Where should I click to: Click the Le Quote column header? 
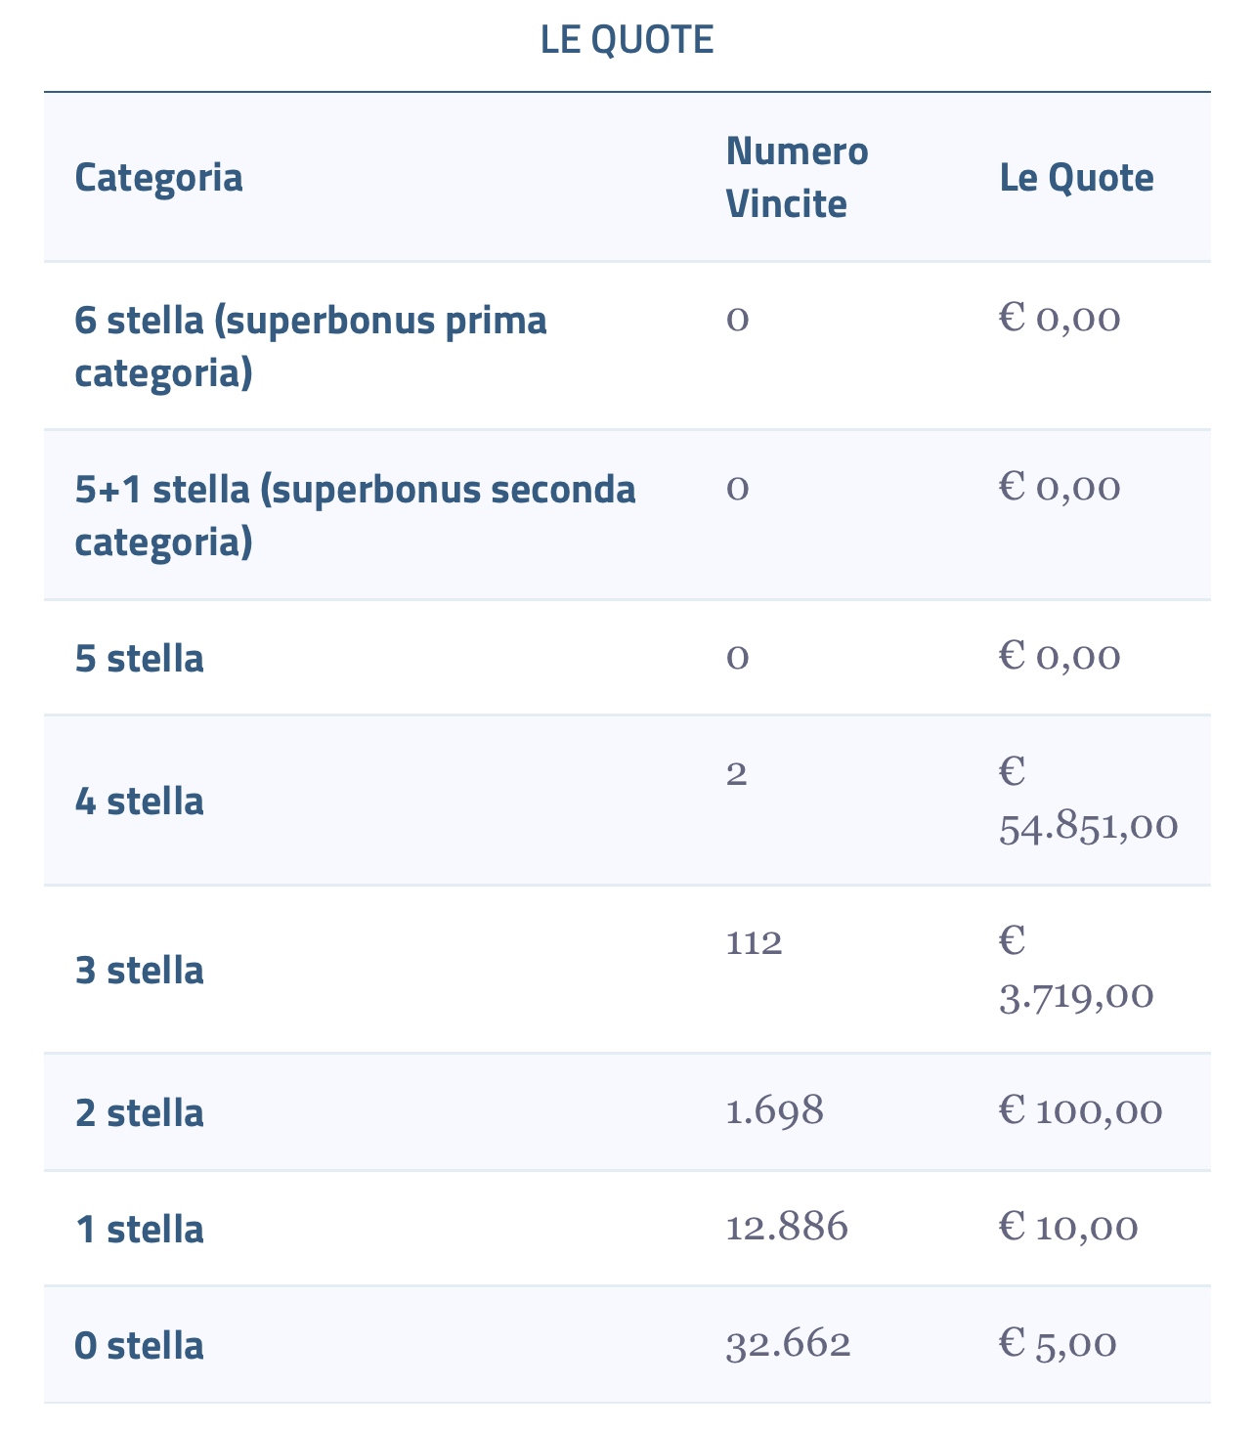(1076, 178)
